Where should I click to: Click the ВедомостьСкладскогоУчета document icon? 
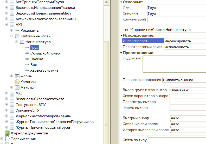tap(12, 99)
